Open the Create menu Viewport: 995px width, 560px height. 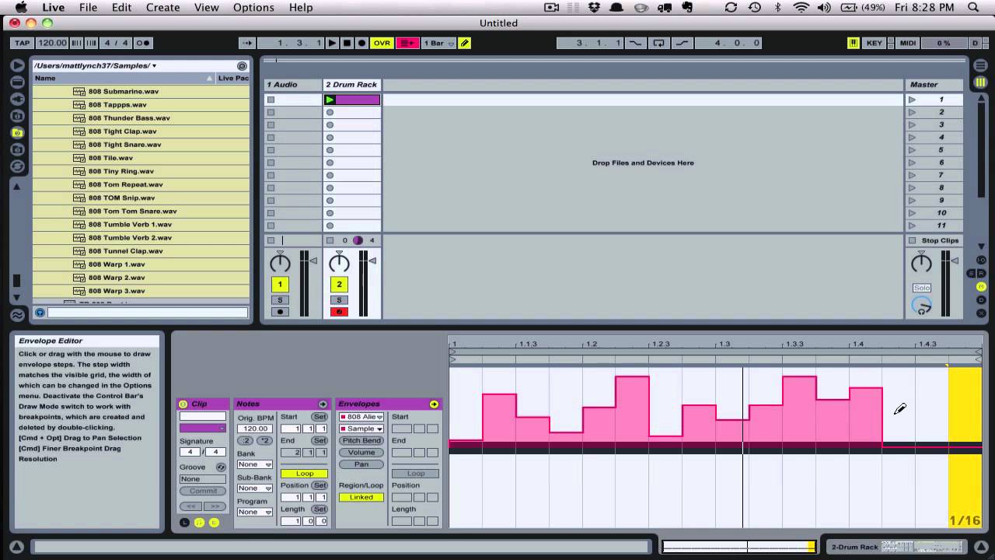[163, 7]
